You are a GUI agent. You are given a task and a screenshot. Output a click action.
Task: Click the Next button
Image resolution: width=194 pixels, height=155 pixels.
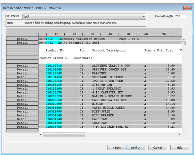tap(136, 148)
